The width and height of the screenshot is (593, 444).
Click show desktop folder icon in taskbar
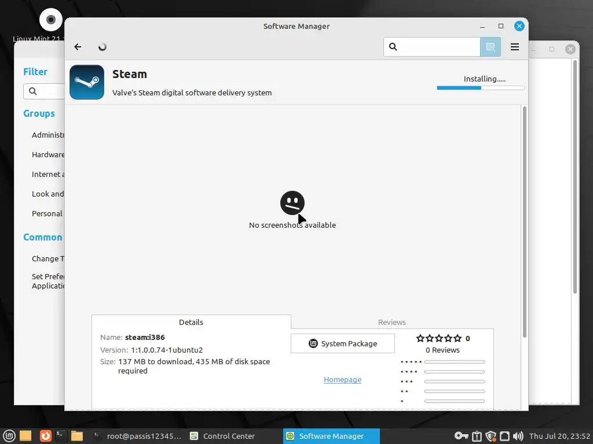pos(25,436)
